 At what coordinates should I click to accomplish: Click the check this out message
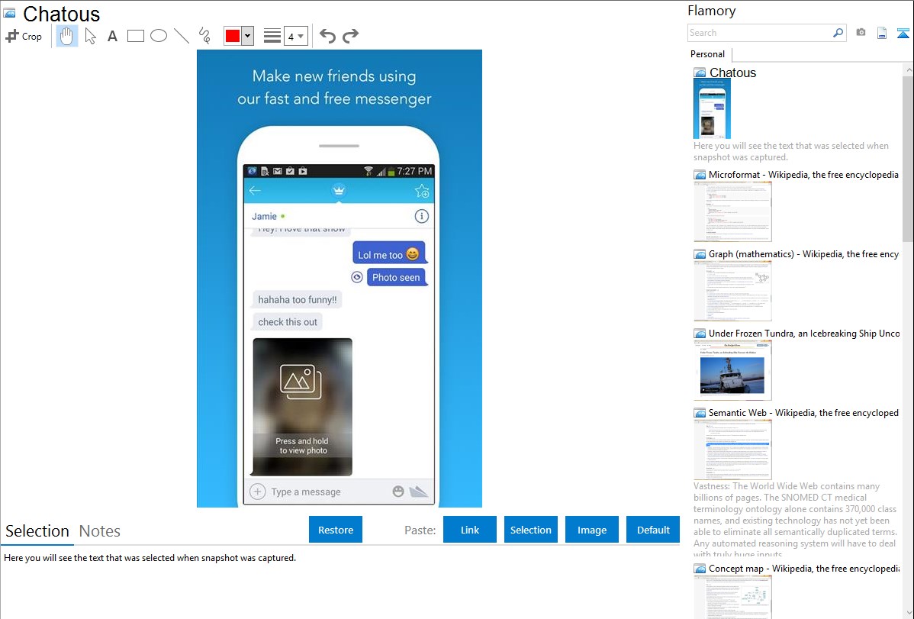click(x=288, y=322)
